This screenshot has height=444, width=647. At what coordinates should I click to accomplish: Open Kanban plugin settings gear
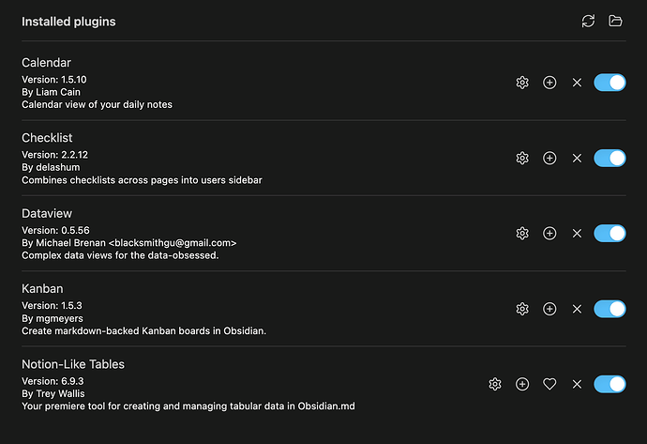coord(522,309)
